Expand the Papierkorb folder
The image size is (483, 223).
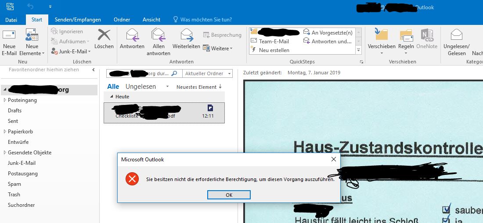tap(5, 131)
